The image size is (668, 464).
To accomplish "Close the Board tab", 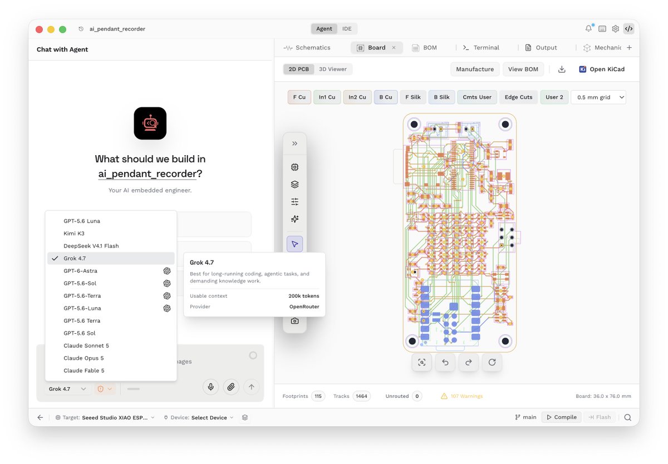I will pos(394,48).
